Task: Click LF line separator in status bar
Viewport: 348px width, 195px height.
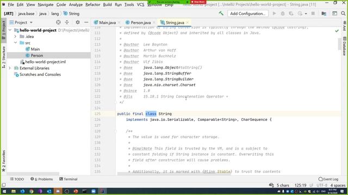Action: point(312,185)
